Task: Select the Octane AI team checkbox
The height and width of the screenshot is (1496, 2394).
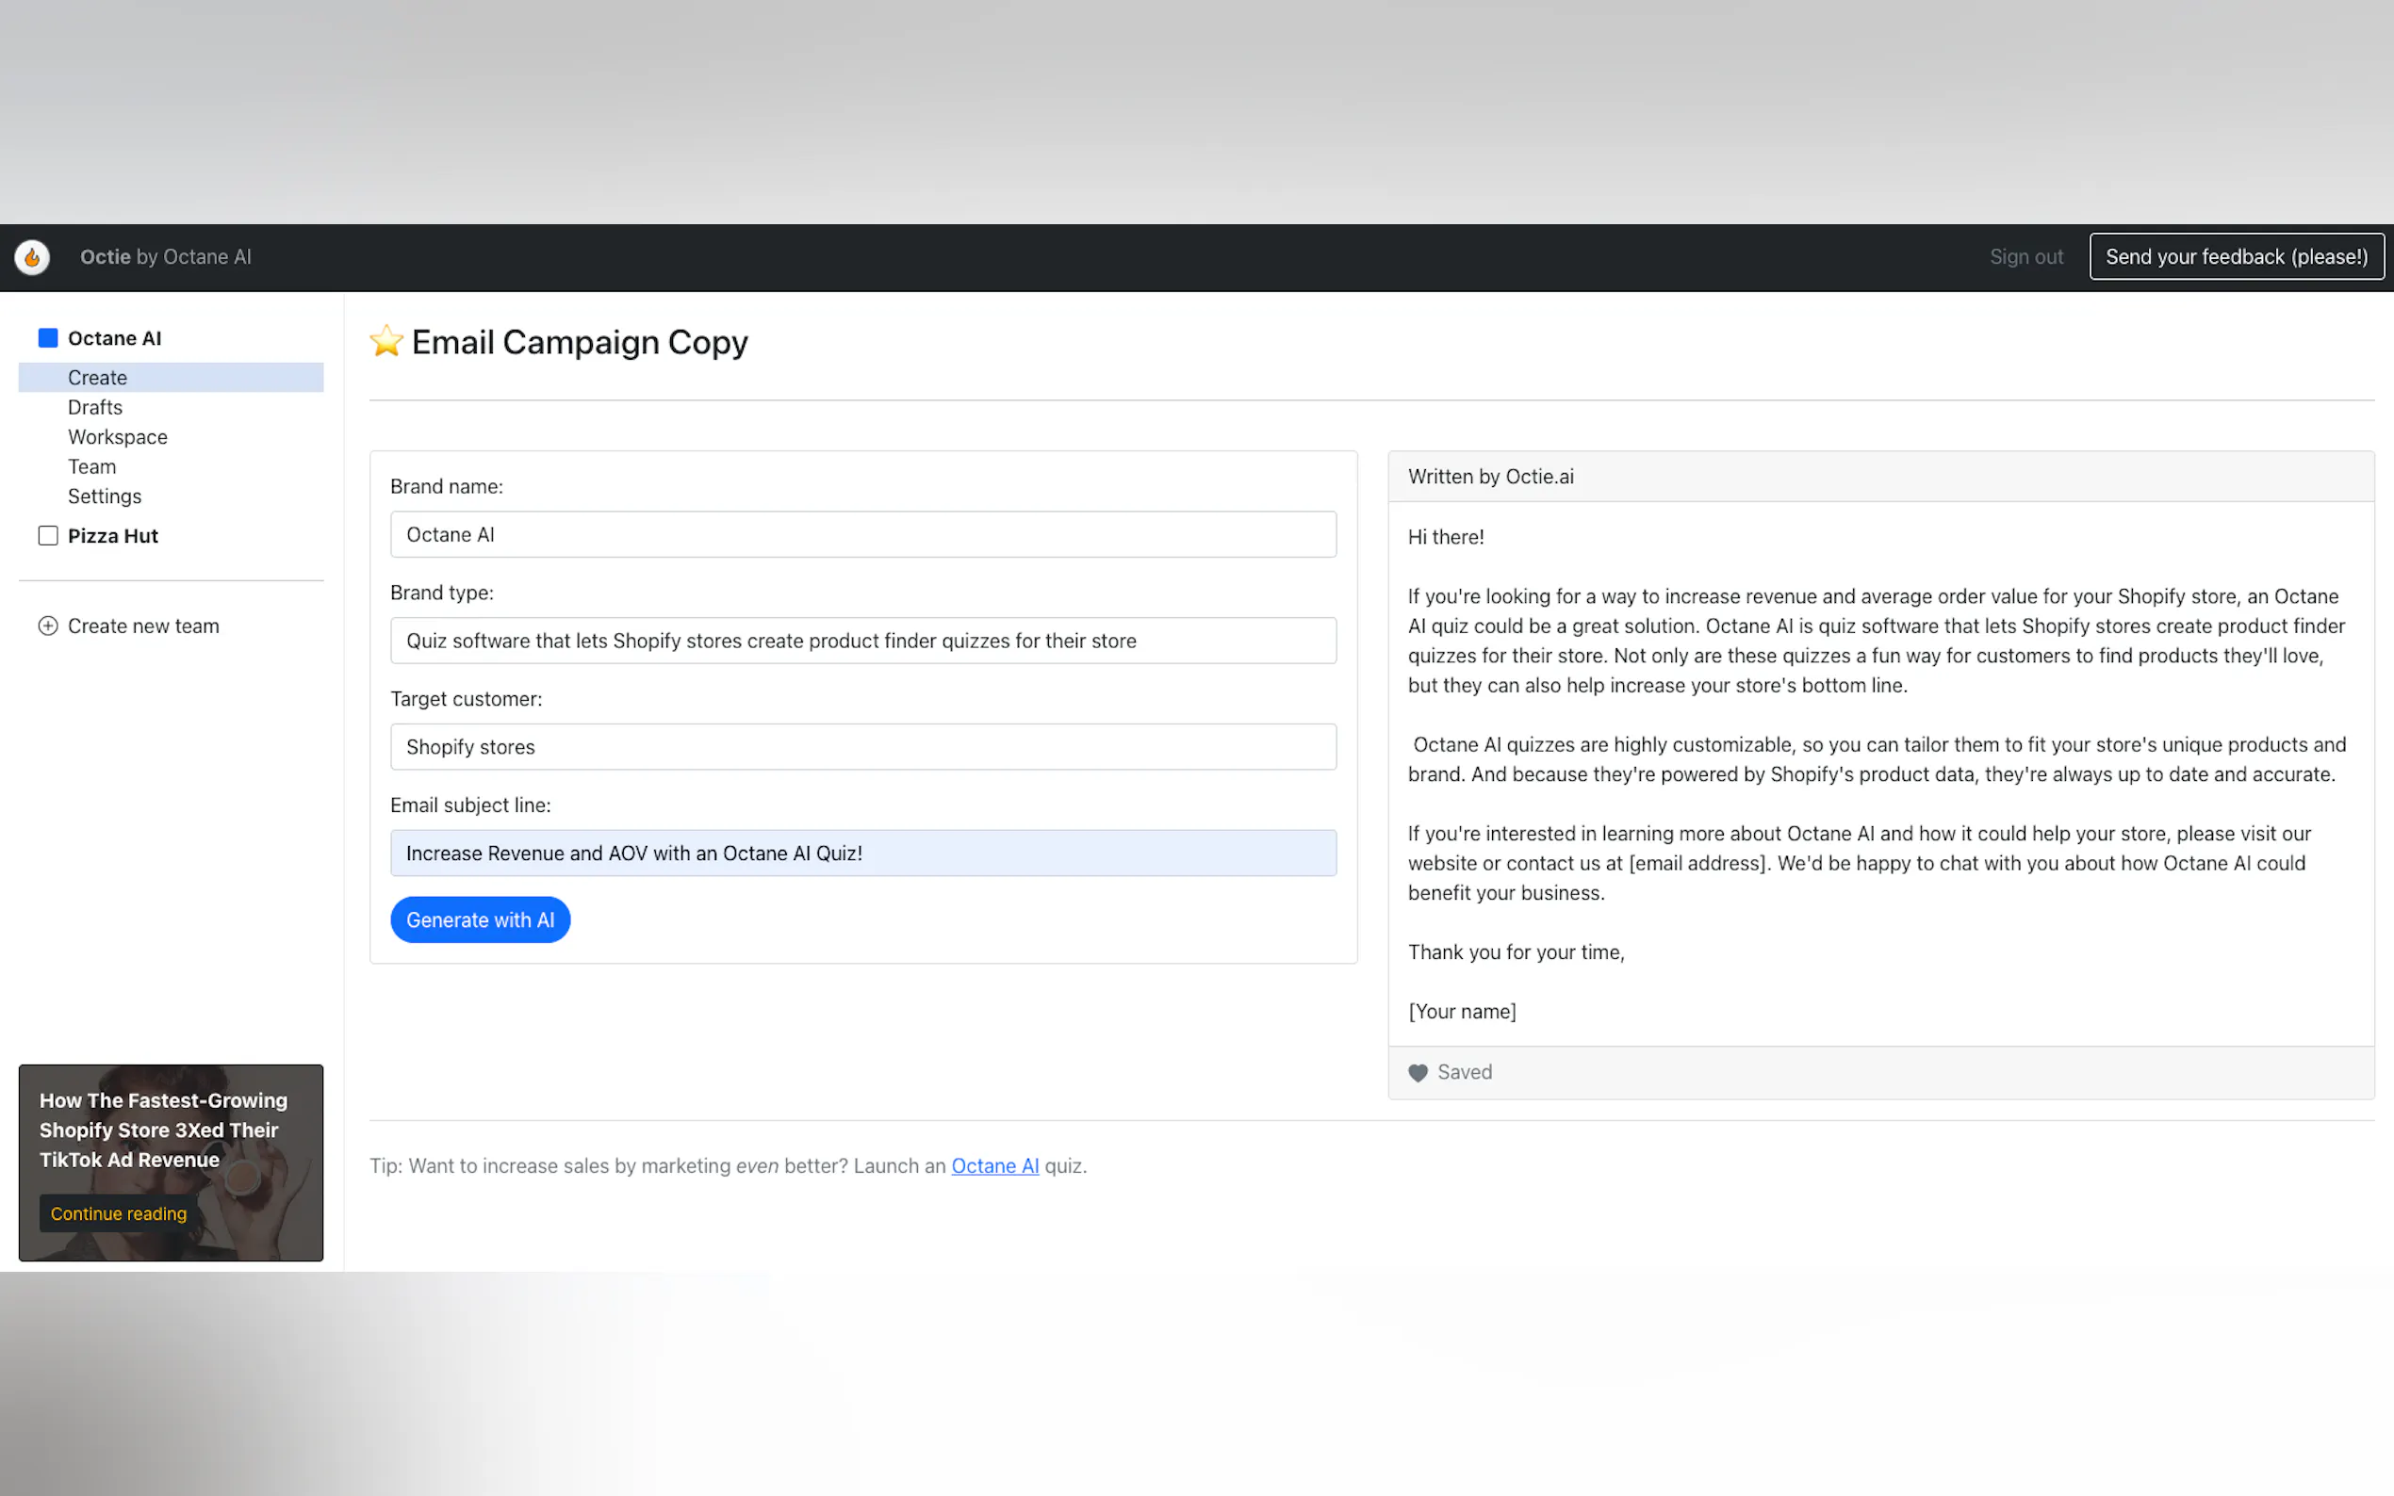Action: [47, 338]
